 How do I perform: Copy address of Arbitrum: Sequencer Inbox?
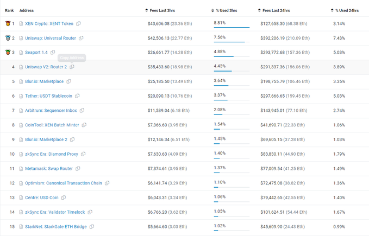coord(82,110)
